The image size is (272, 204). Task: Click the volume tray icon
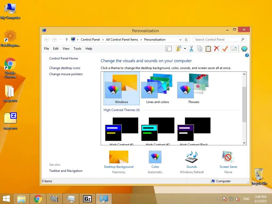coord(237,199)
